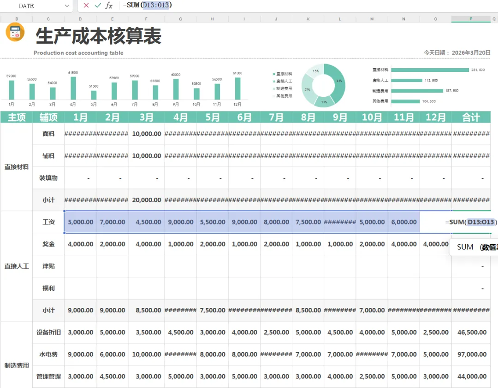Select the 工资 row label
This screenshot has height=388, width=498.
(x=48, y=222)
